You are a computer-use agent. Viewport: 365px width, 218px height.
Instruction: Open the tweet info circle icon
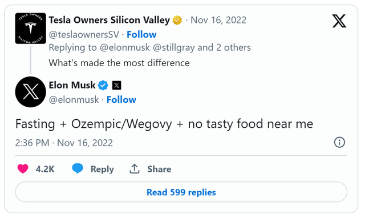point(339,142)
